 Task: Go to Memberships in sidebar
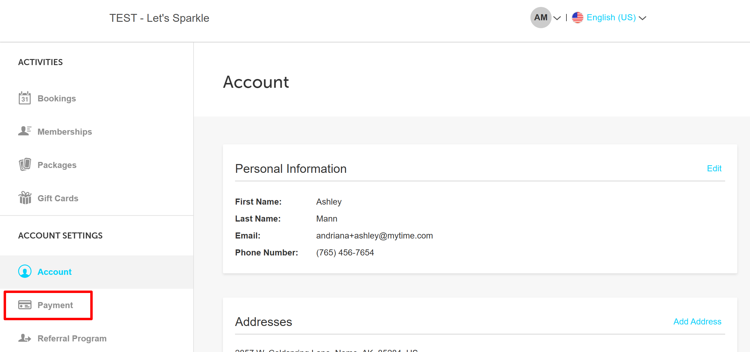[x=65, y=132]
